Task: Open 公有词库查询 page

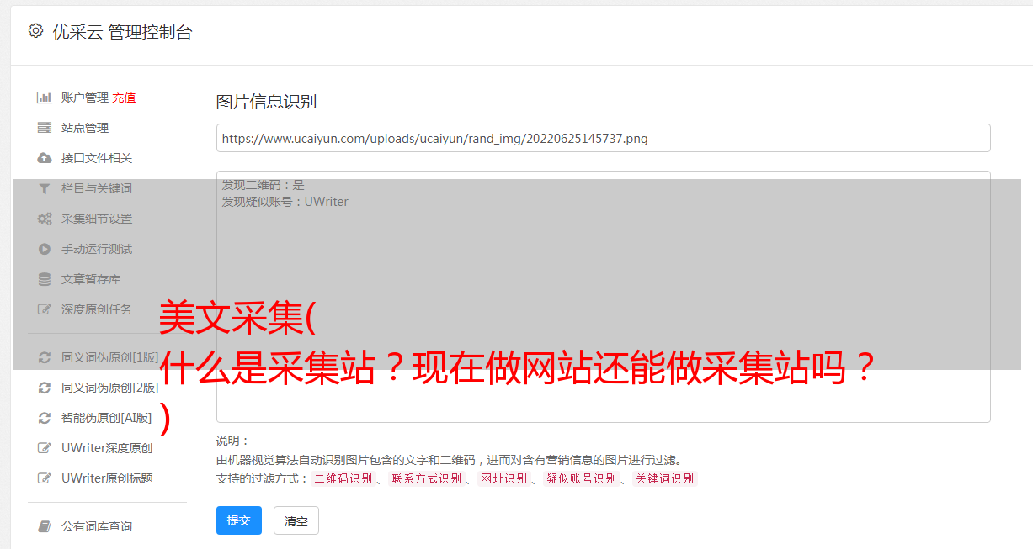Action: [97, 526]
